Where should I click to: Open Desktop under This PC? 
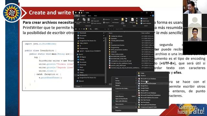coord(82,60)
